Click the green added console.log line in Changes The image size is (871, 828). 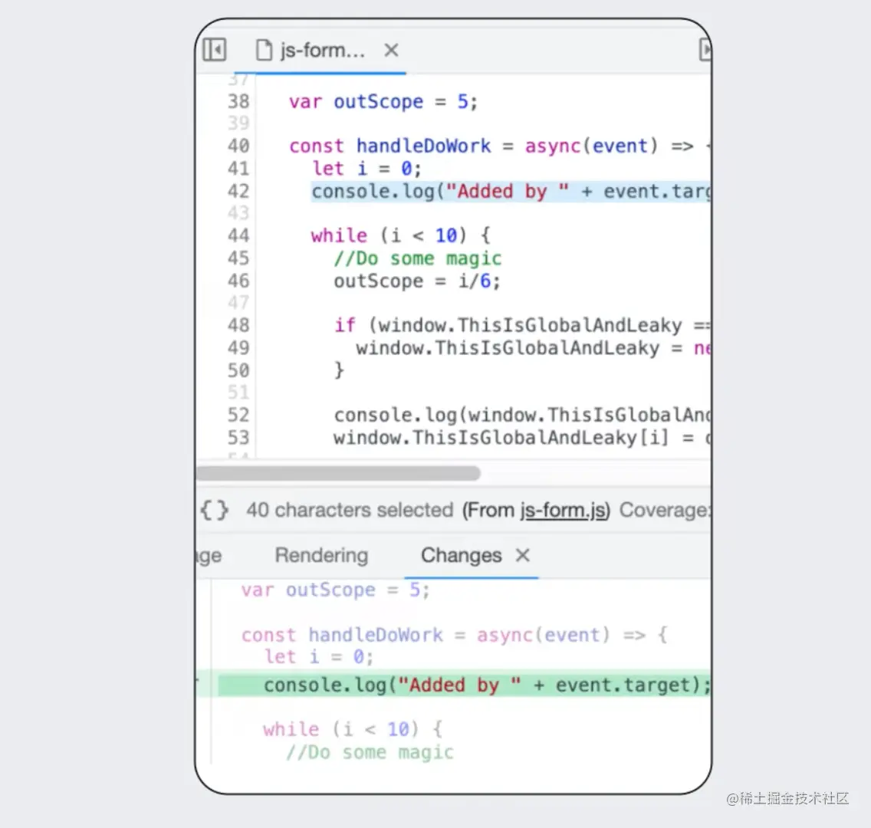[465, 685]
